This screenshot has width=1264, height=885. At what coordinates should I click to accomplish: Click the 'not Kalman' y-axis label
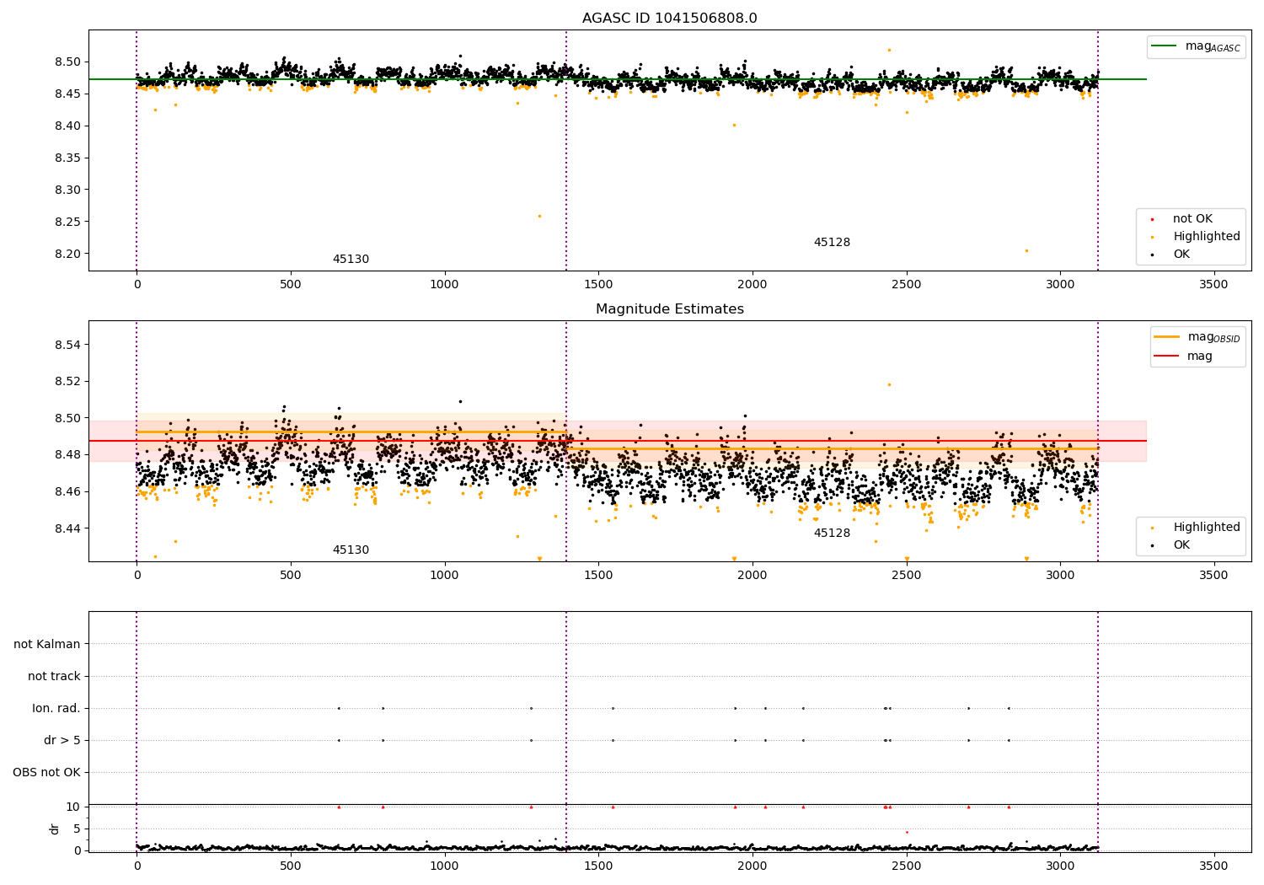(47, 644)
